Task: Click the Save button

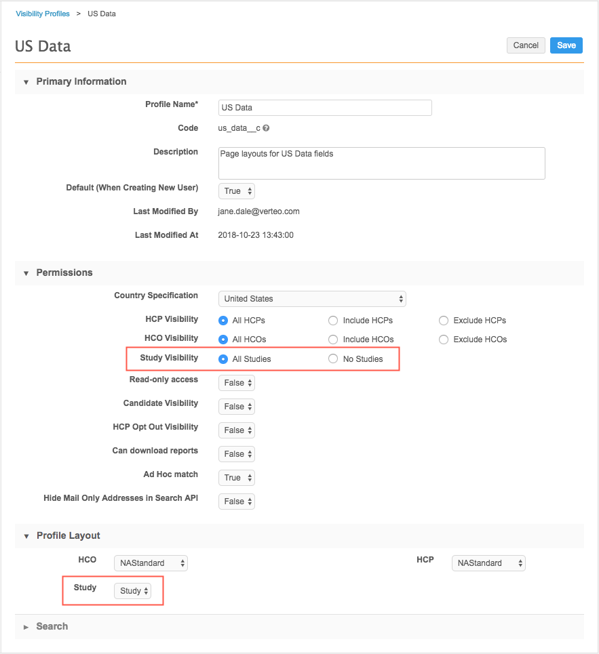Action: pyautogui.click(x=566, y=45)
